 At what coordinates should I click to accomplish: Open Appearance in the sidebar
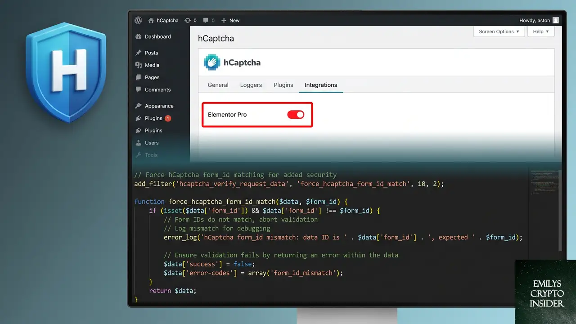click(x=159, y=106)
